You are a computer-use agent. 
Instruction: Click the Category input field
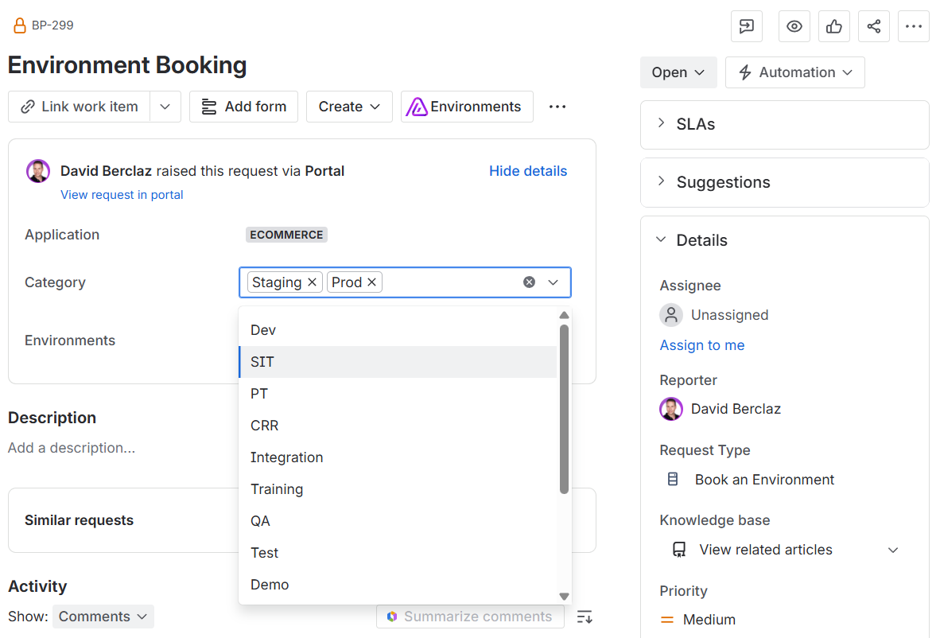(406, 282)
